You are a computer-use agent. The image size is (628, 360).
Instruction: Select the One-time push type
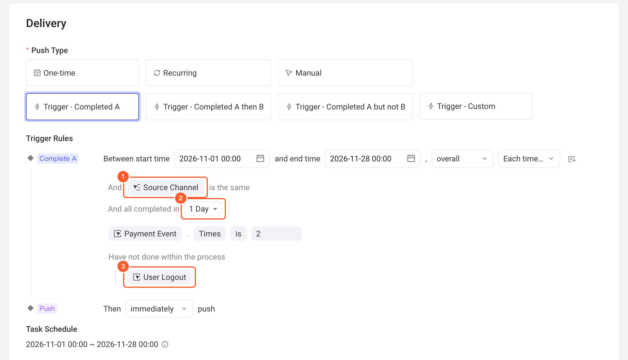(82, 73)
